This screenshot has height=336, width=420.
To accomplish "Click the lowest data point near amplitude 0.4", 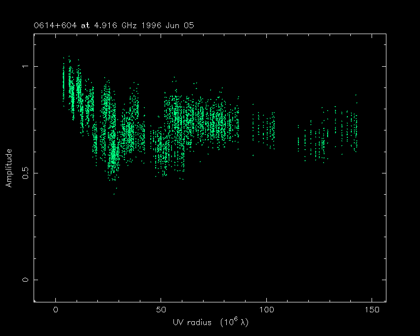I will pyautogui.click(x=114, y=194).
